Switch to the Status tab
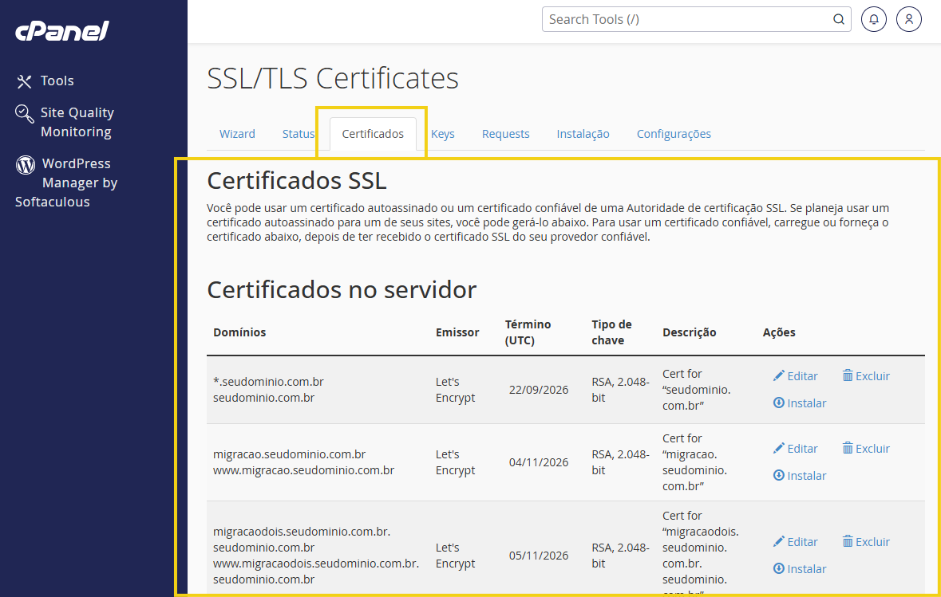 coord(299,134)
